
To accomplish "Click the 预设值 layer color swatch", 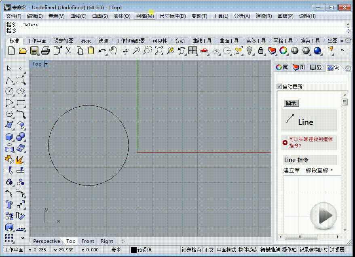I will pyautogui.click(x=134, y=250).
